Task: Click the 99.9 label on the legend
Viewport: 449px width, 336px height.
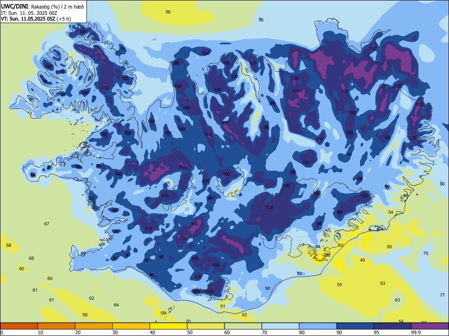Action: (416, 332)
